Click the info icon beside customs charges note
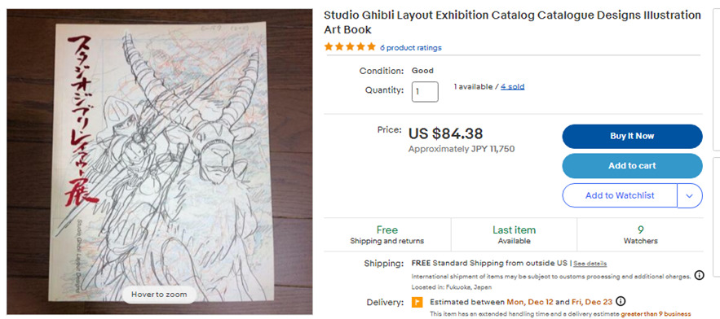 click(700, 275)
